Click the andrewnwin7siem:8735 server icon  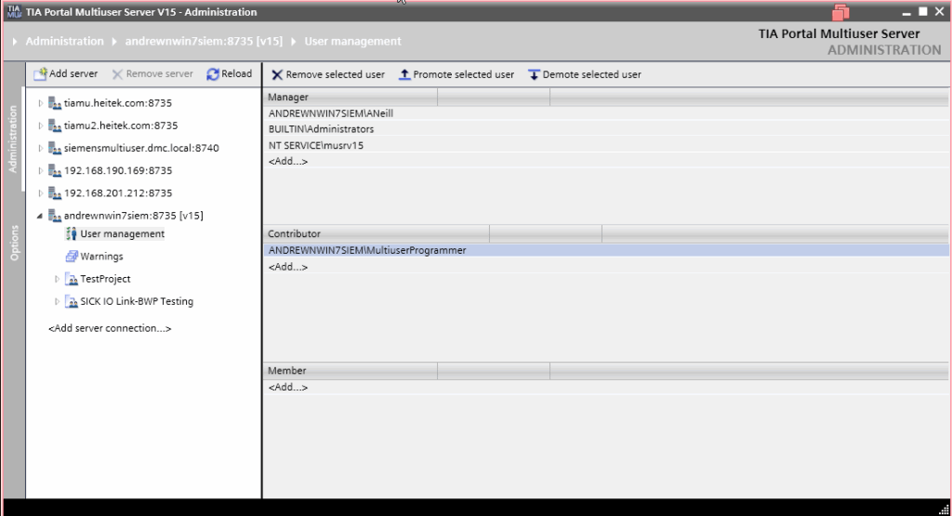[55, 216]
